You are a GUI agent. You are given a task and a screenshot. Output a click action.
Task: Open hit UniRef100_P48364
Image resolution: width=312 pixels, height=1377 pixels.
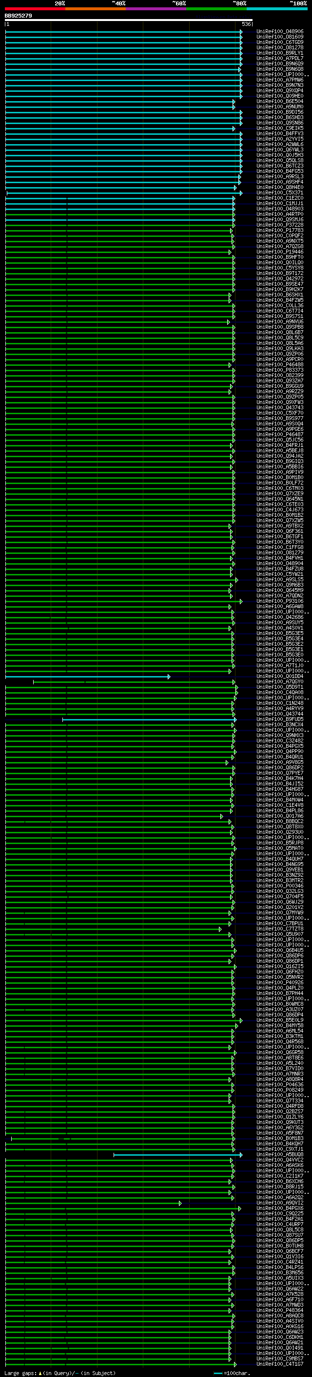pyautogui.click(x=280, y=1311)
